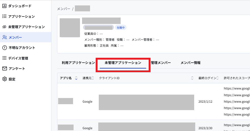Click the envelope icon beside アンケート
This screenshot has height=131, width=250.
5,68
